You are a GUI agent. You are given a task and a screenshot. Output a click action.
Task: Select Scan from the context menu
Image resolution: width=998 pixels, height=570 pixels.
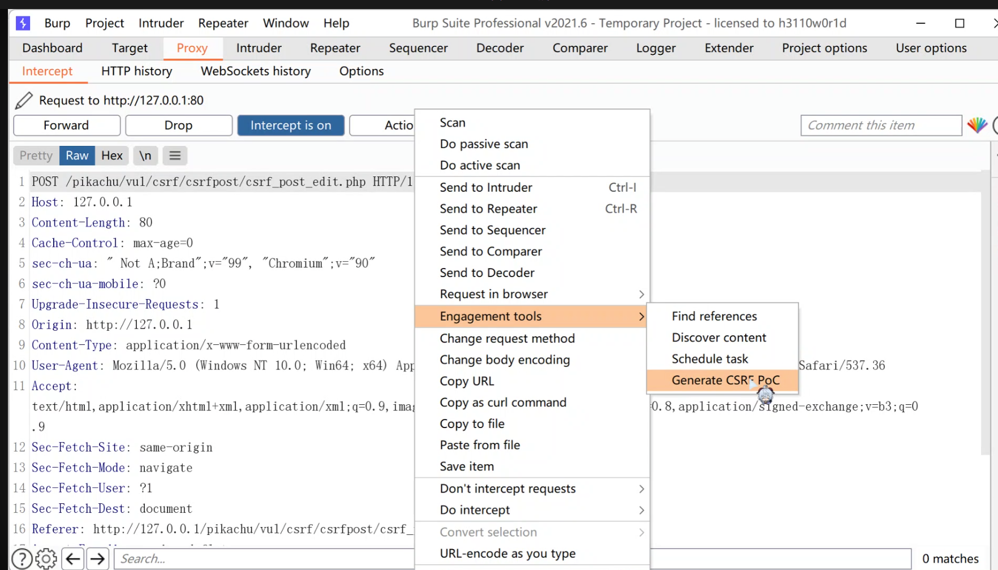point(532,123)
